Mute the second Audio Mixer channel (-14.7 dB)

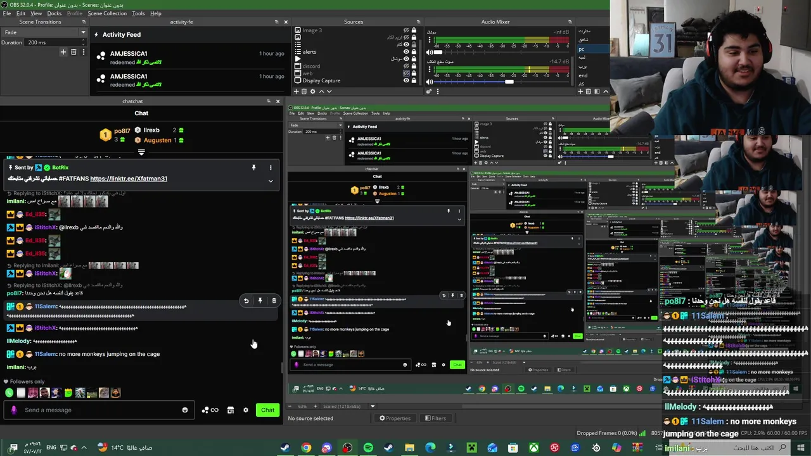pos(429,82)
